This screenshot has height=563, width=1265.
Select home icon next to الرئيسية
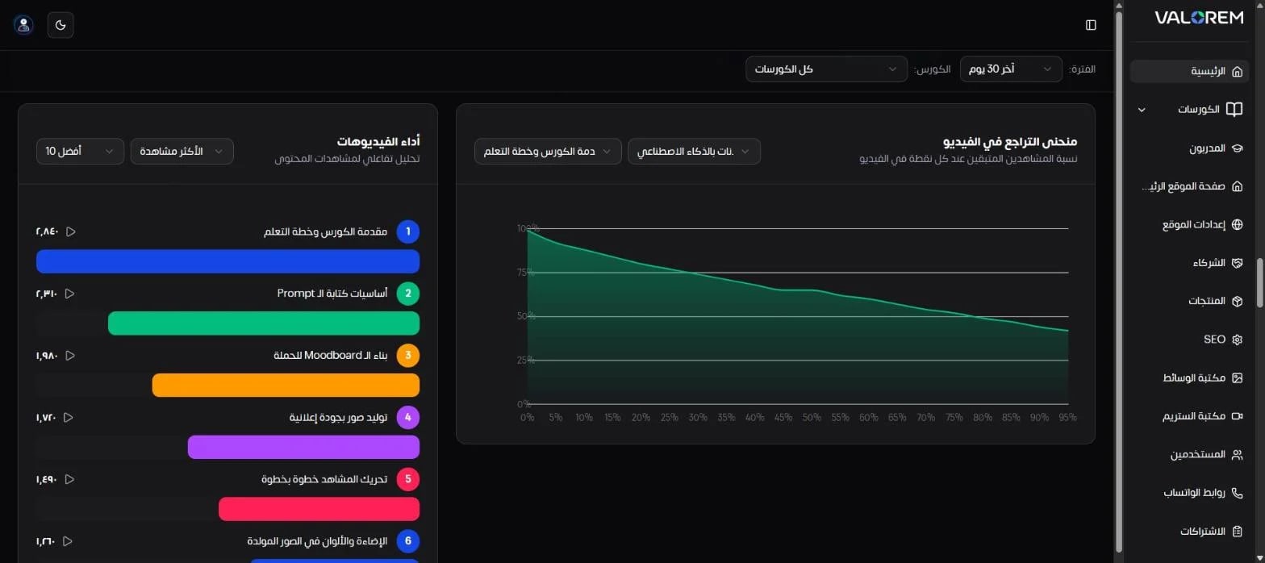(1238, 71)
